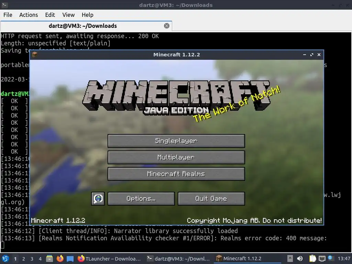
Task: Launch Firefox from taskbar quick launcher
Action: pos(60,258)
